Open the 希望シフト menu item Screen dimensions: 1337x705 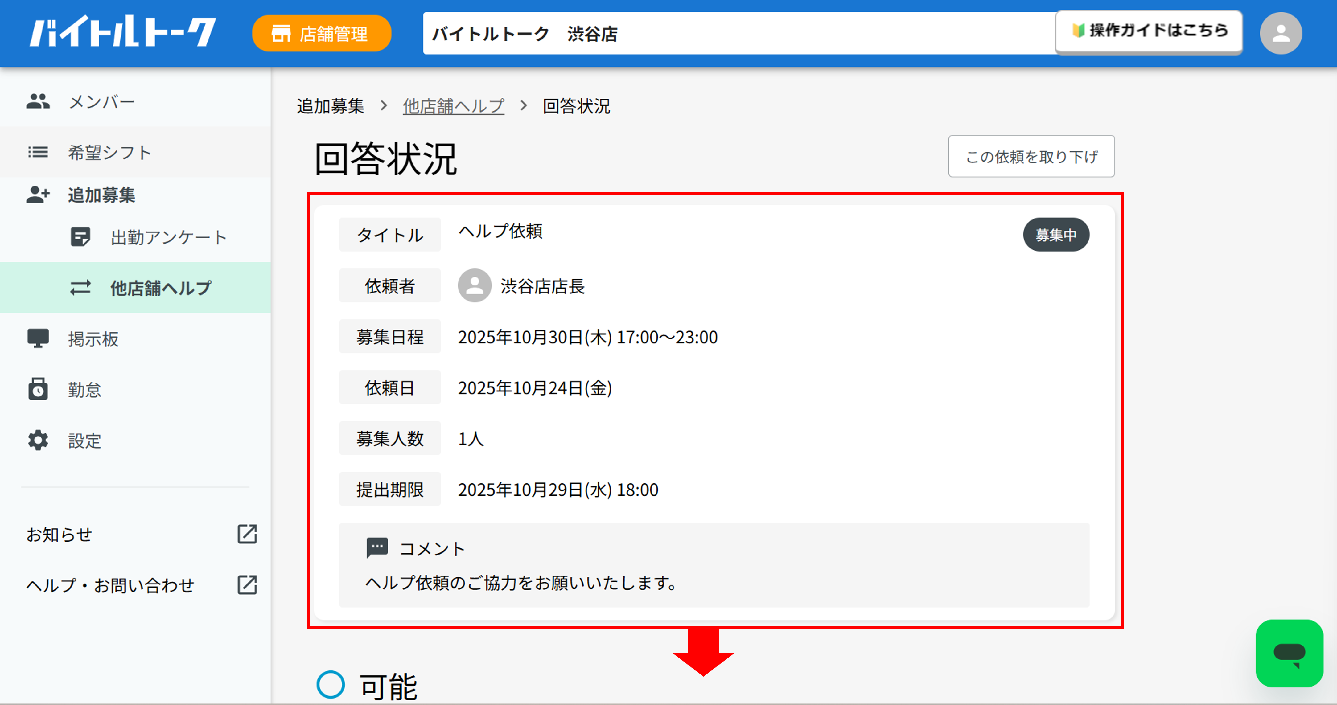coord(135,153)
